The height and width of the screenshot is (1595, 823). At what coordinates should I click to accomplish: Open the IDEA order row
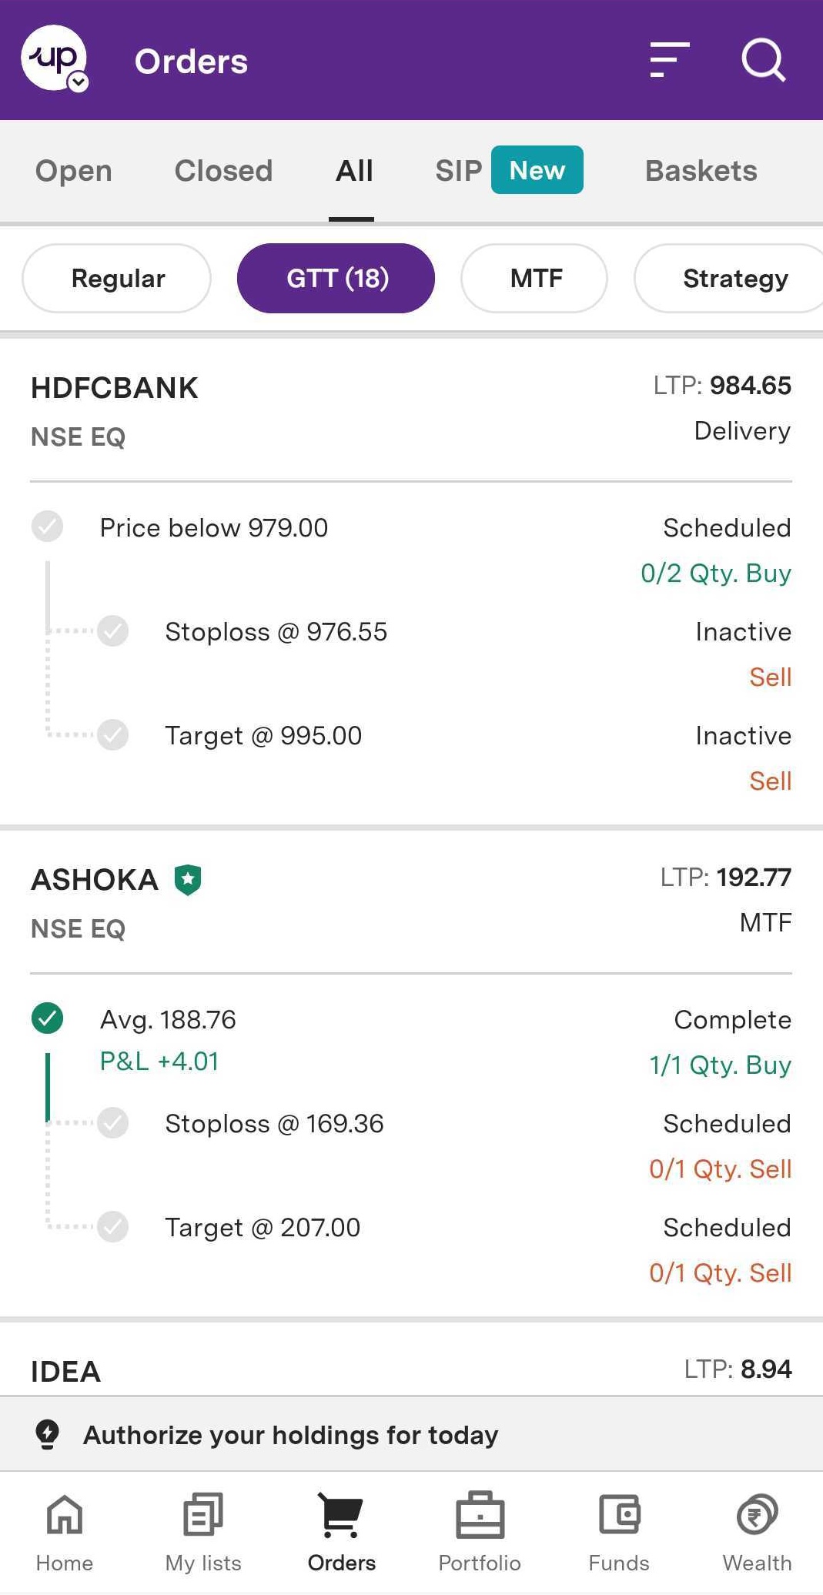(410, 1370)
